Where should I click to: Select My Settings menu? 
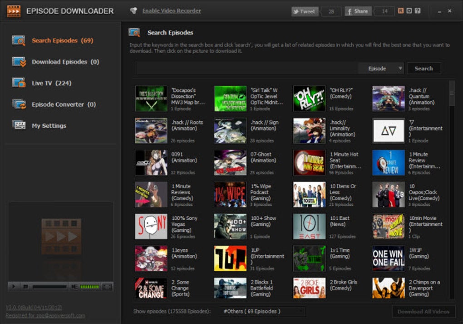49,125
